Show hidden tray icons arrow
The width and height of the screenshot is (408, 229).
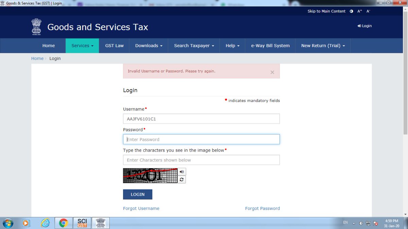coord(354,224)
